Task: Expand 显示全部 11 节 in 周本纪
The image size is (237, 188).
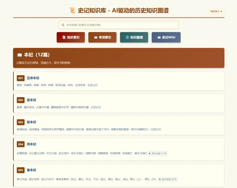Action: point(158,153)
